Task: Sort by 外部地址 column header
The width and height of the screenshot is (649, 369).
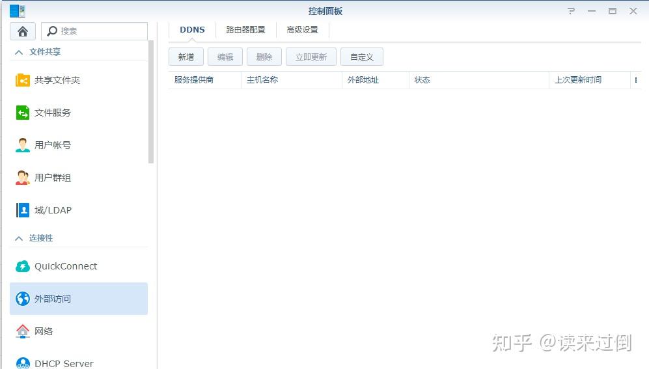Action: coord(376,80)
